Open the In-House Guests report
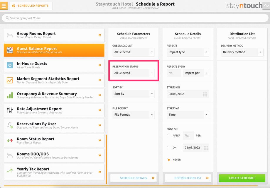The image size is (270, 188). tap(54, 65)
